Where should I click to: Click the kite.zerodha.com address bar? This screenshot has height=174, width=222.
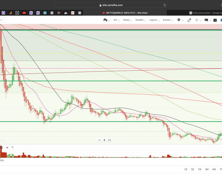click(111, 5)
